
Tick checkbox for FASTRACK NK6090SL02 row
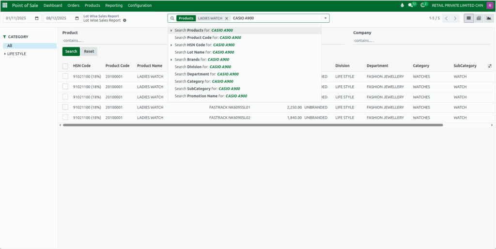(65, 117)
